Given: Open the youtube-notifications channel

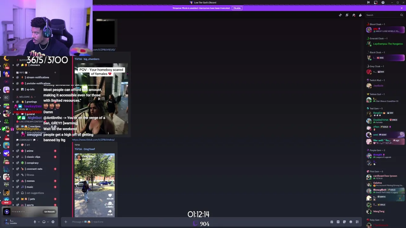Looking at the screenshot, I should pos(36,83).
